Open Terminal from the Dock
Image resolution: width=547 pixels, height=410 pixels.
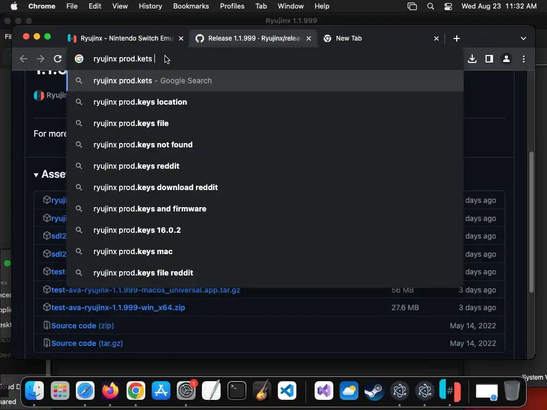tap(237, 390)
